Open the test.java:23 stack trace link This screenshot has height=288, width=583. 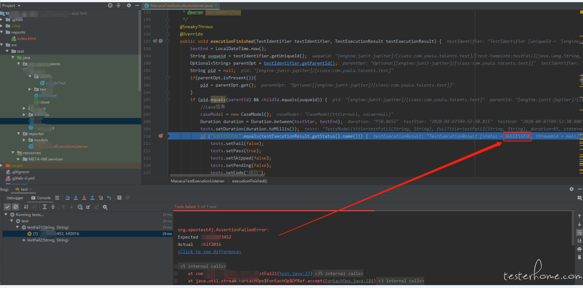[294, 274]
